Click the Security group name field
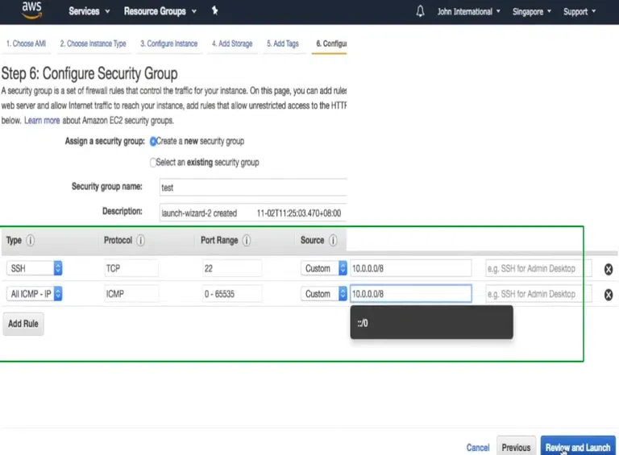Image resolution: width=619 pixels, height=455 pixels. click(251, 187)
